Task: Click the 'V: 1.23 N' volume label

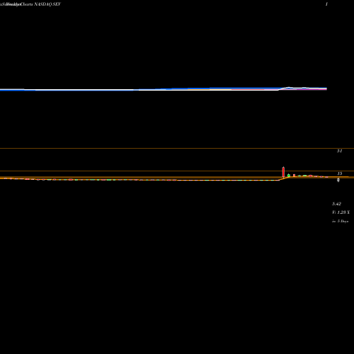Action: pyautogui.click(x=341, y=212)
